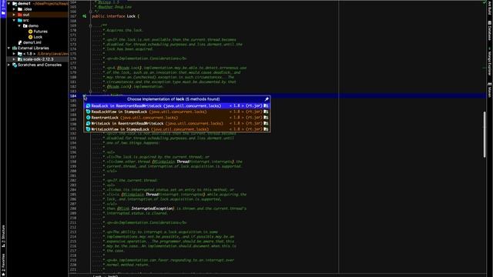Click the < 1.8 > JDK folder icon
493x277 pixels.
pos(20,54)
